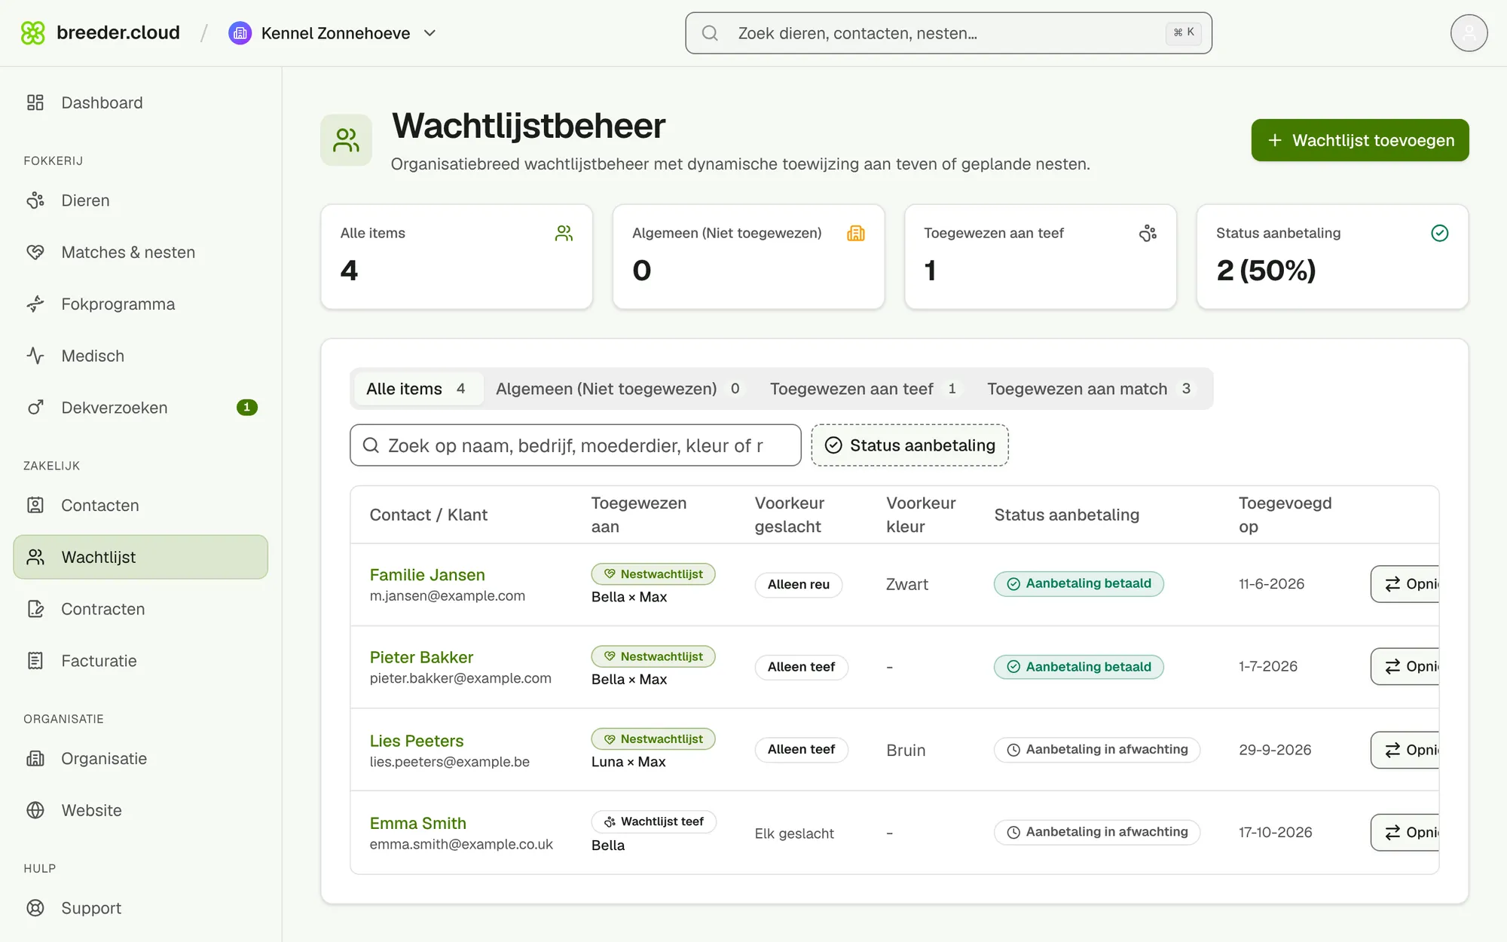Click reassign button in Lies Peeters row

[x=1405, y=750]
